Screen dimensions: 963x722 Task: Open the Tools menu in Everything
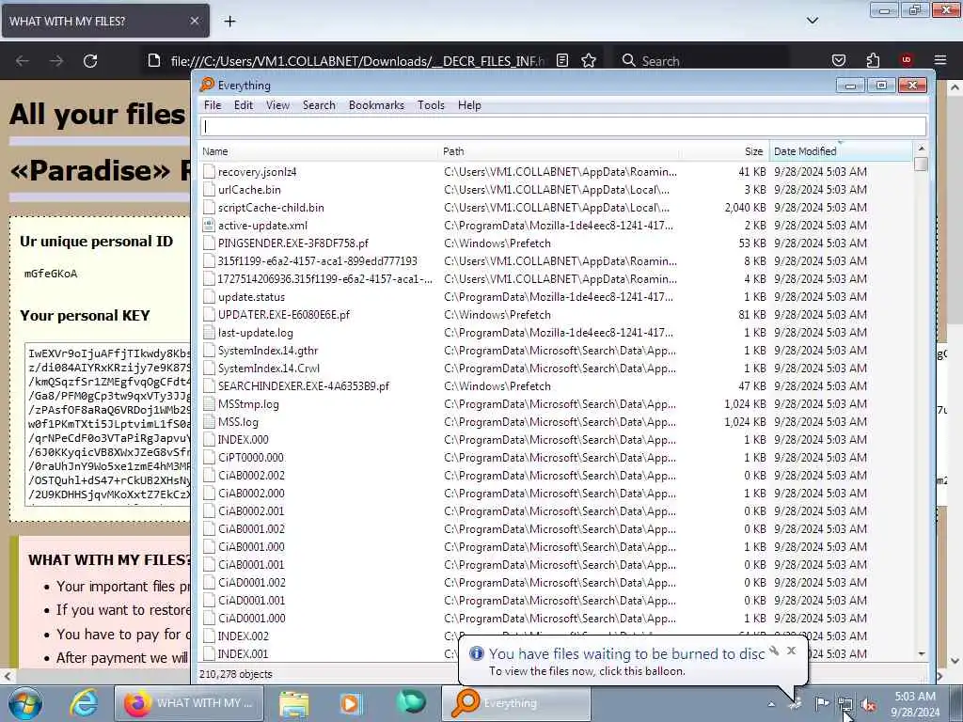(431, 105)
